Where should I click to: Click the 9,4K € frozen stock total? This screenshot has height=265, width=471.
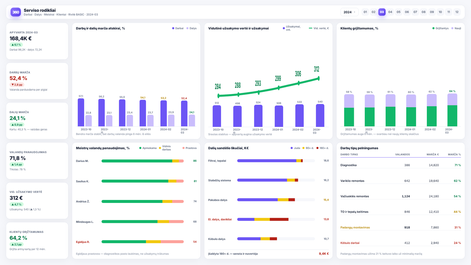[x=324, y=254]
